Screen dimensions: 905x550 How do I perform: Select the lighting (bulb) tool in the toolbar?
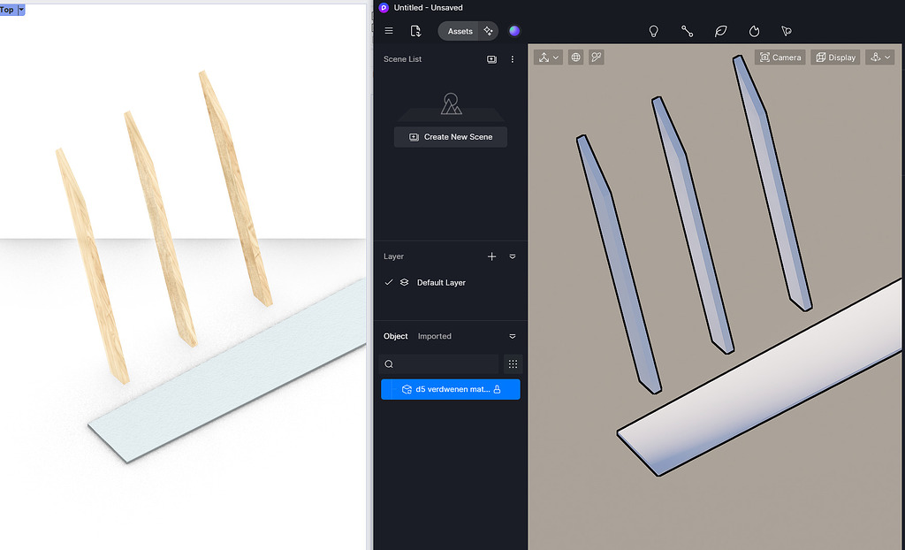[654, 31]
